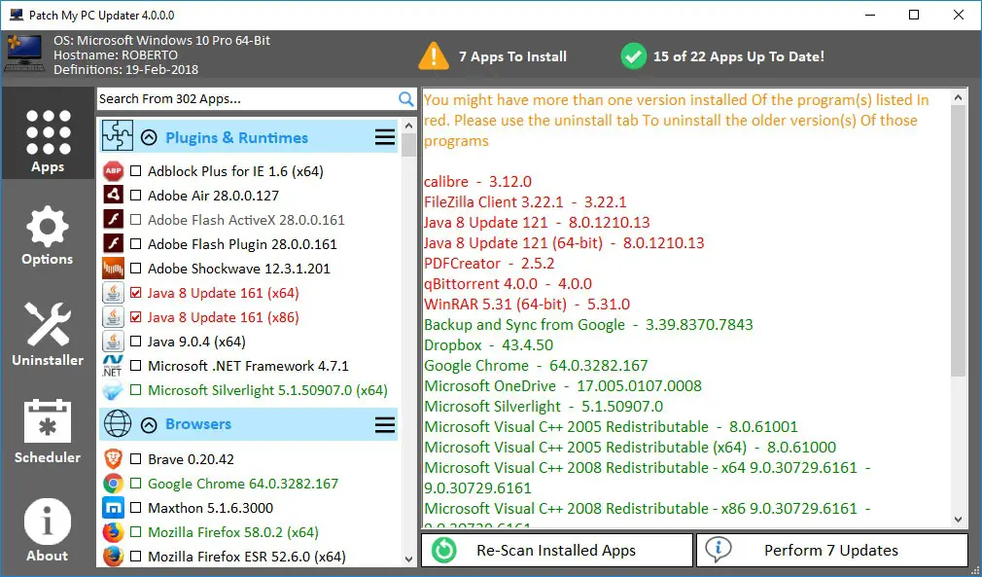The width and height of the screenshot is (982, 577).
Task: Open the About tab
Action: [48, 530]
